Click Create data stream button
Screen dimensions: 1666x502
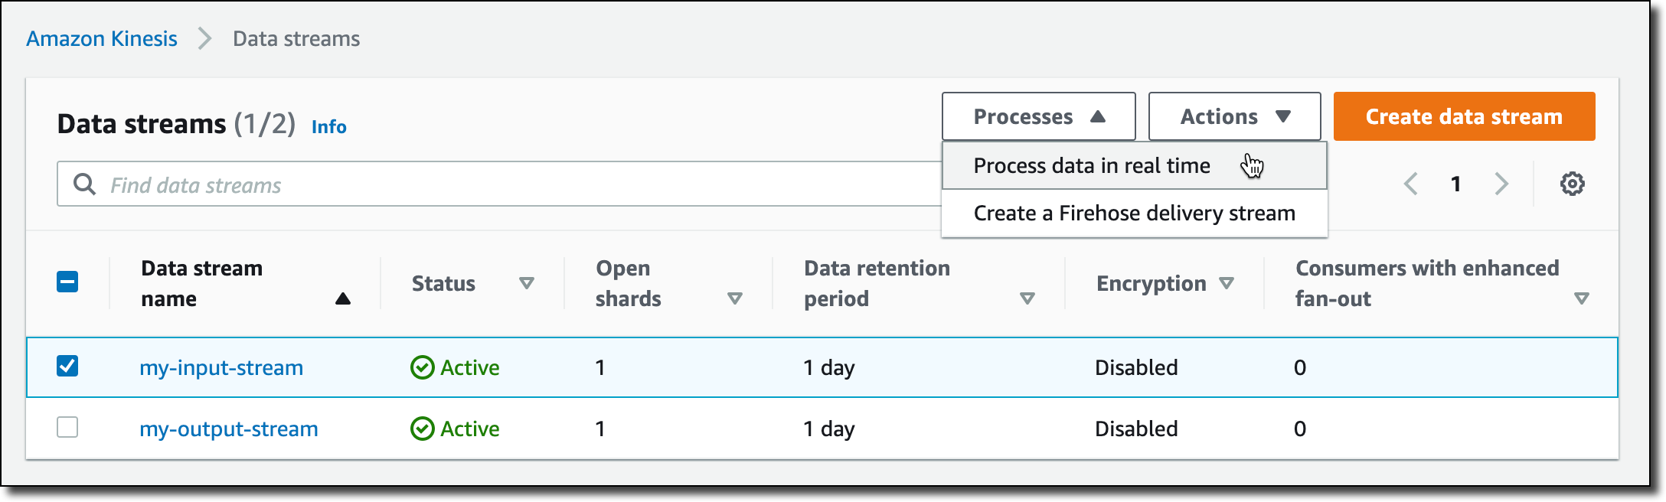point(1464,116)
